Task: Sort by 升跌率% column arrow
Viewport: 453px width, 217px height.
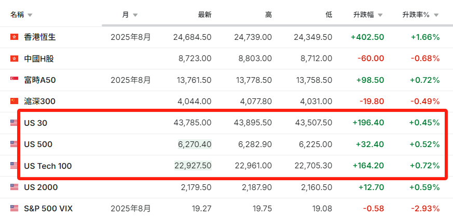Action: [x=436, y=15]
